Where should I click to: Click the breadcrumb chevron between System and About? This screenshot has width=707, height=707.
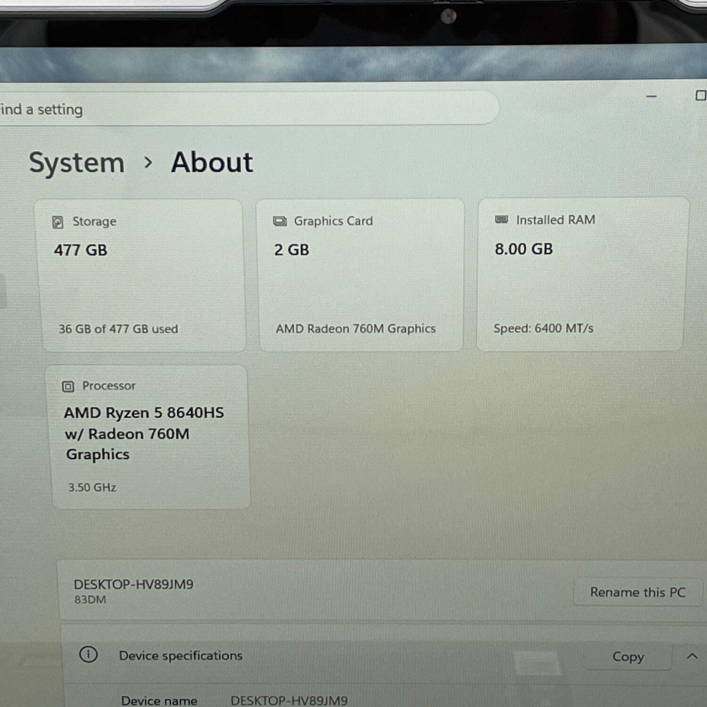(x=148, y=163)
